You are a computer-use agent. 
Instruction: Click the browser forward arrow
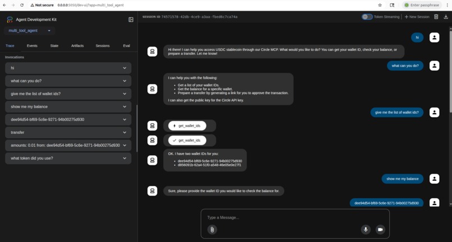(13, 5)
